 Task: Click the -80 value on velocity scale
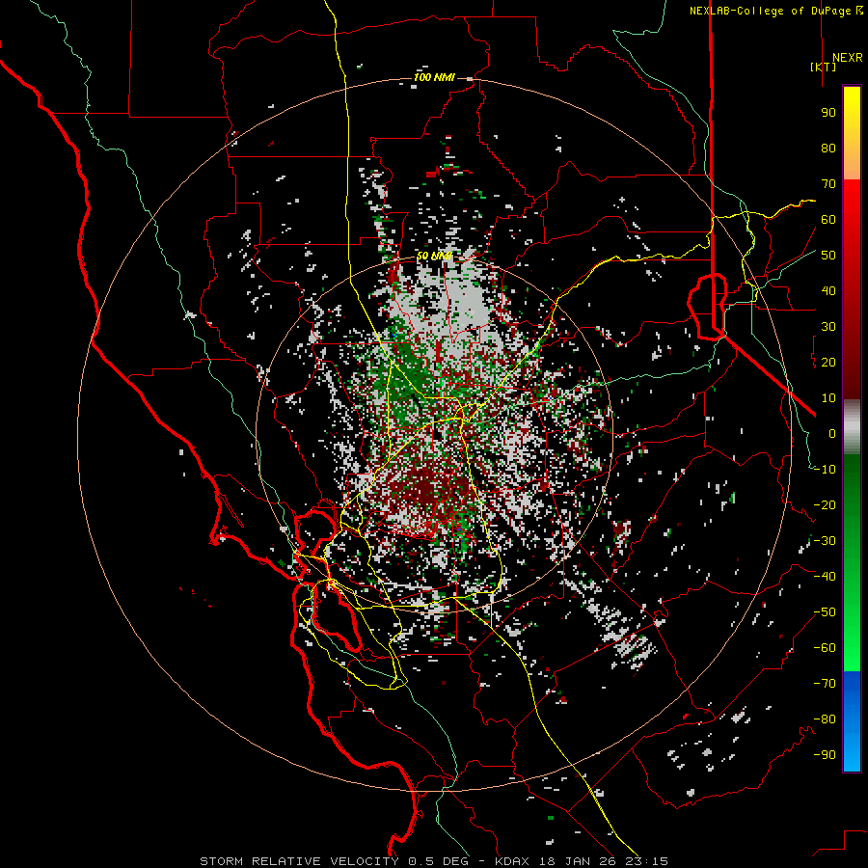[825, 719]
